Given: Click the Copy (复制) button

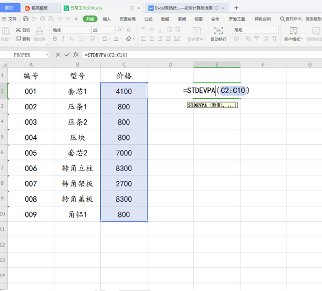Looking at the screenshot, I should click(x=23, y=39).
